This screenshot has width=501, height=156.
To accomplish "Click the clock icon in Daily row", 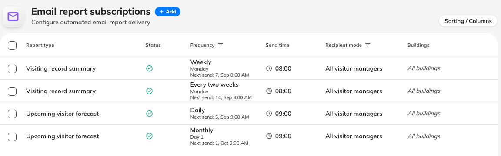I will tap(269, 114).
